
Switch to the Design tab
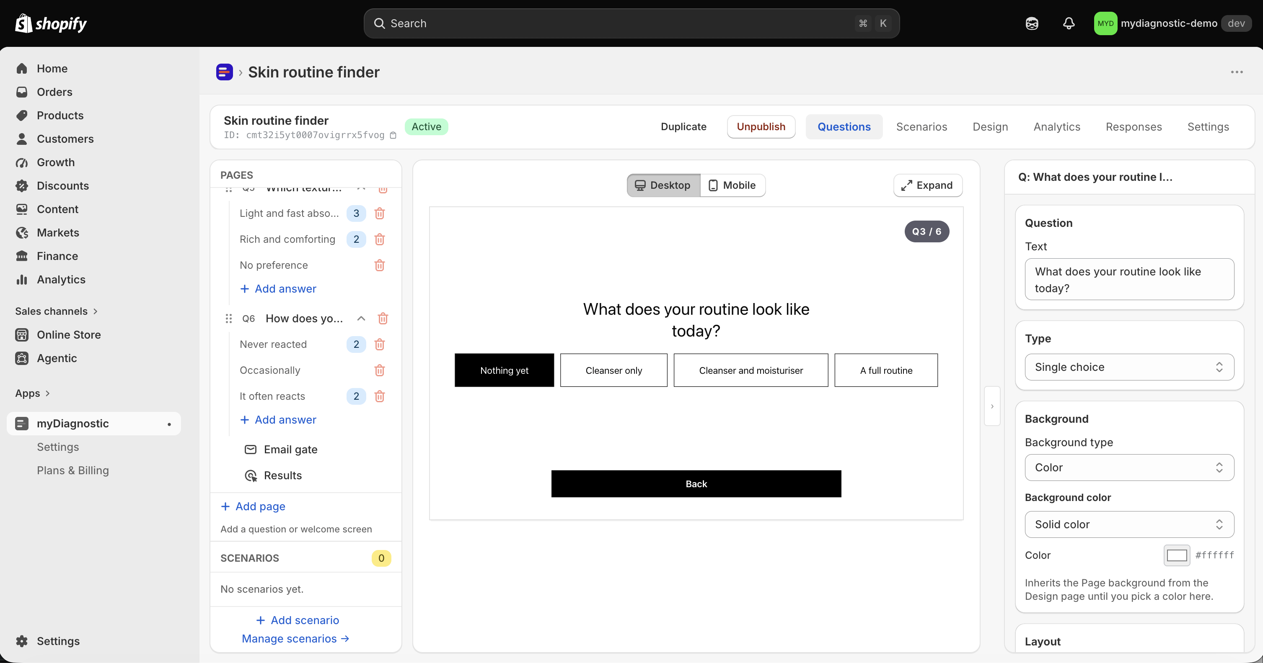coord(990,127)
